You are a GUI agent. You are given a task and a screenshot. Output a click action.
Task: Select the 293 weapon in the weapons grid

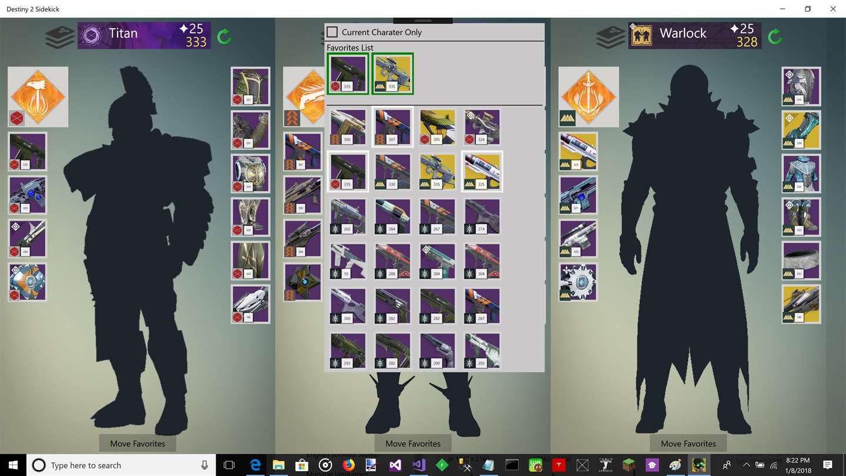tap(348, 350)
